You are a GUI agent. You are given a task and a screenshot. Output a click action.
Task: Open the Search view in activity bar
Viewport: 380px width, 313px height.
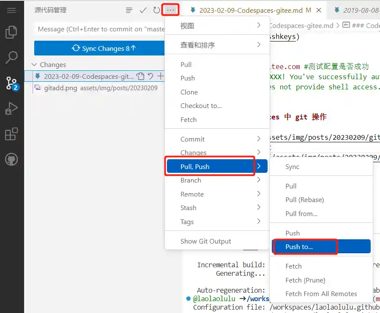(11, 58)
